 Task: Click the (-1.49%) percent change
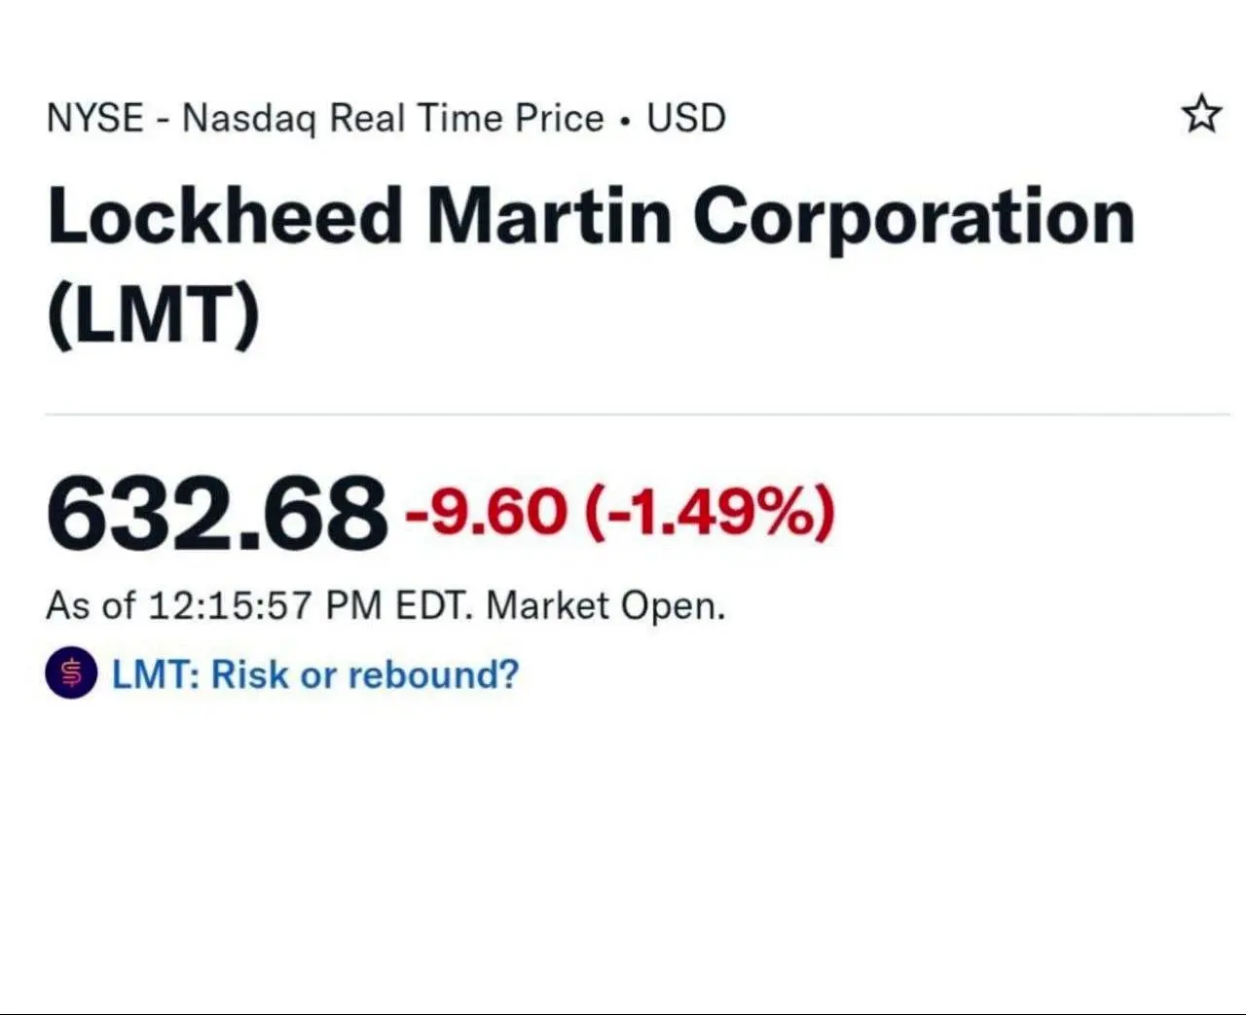pyautogui.click(x=709, y=512)
